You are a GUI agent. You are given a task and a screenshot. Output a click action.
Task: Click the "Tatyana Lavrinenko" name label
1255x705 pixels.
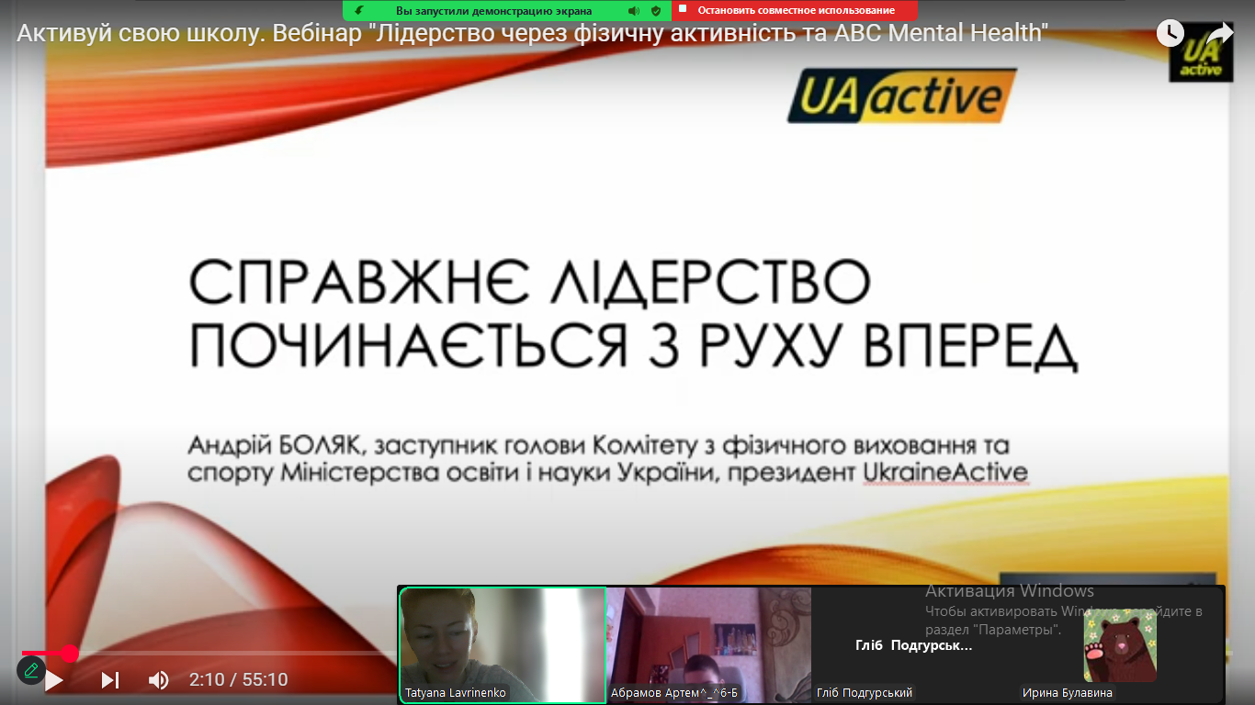point(456,693)
